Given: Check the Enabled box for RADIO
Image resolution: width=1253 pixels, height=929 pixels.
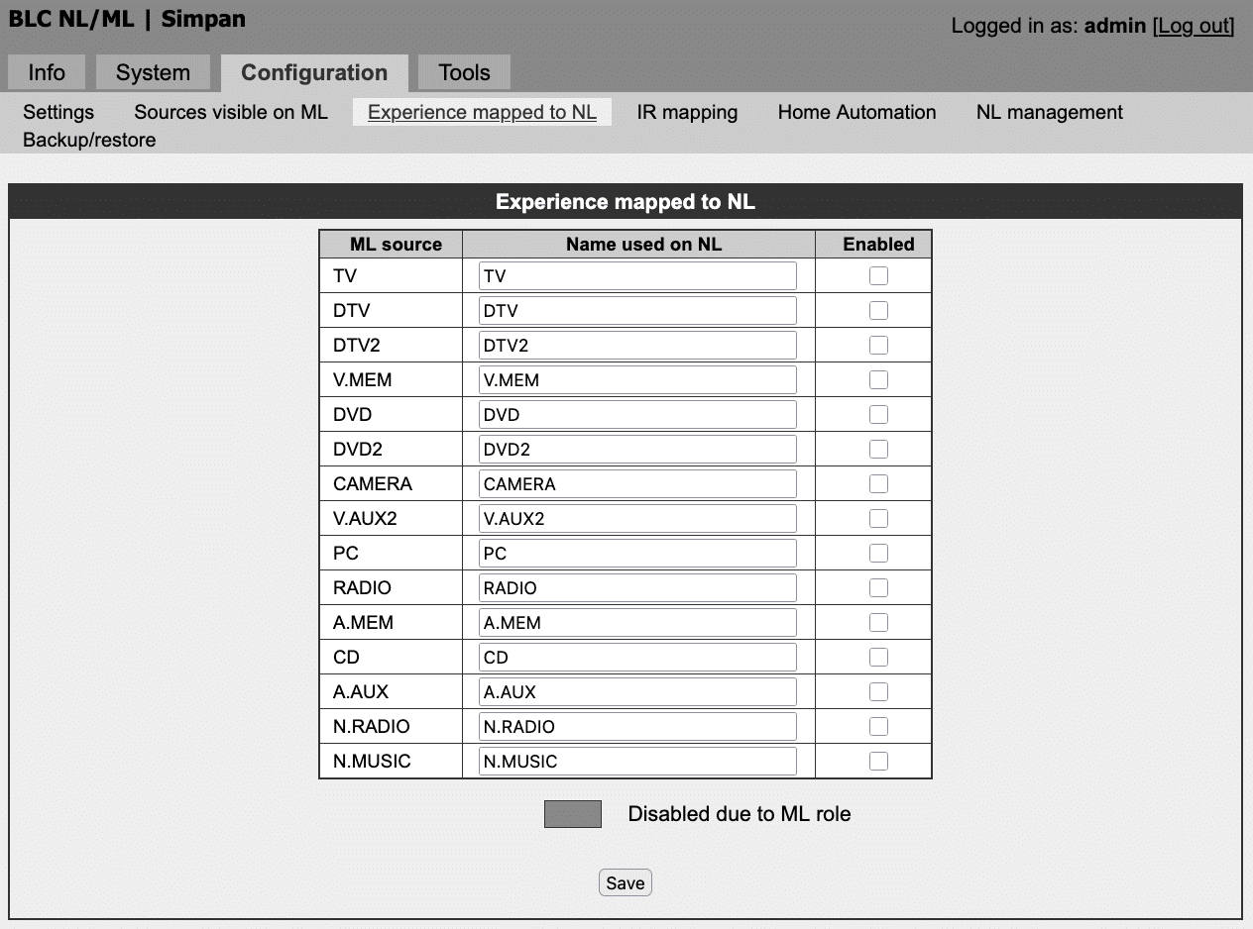Looking at the screenshot, I should [x=878, y=588].
